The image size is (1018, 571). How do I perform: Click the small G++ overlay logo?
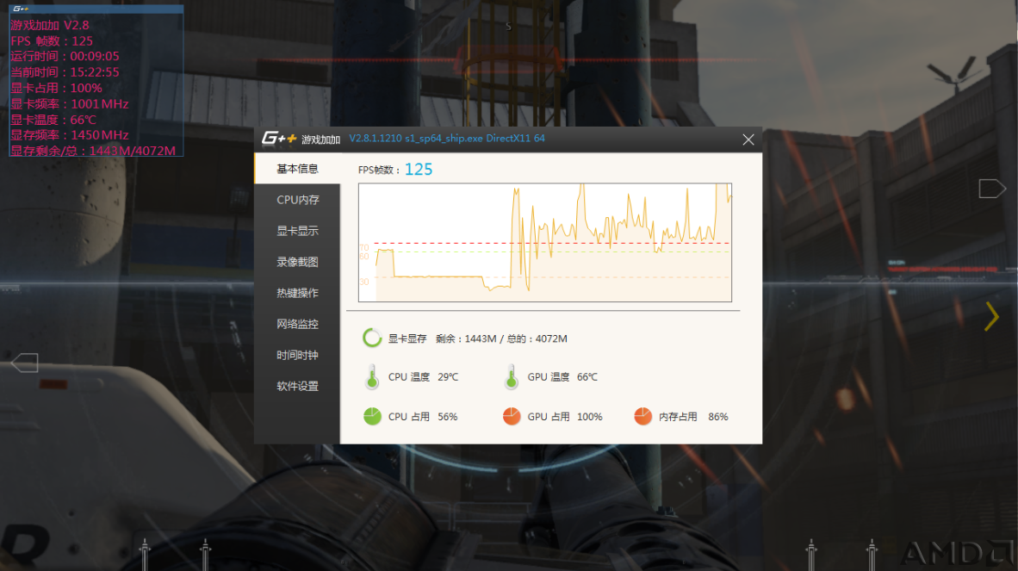(x=21, y=9)
